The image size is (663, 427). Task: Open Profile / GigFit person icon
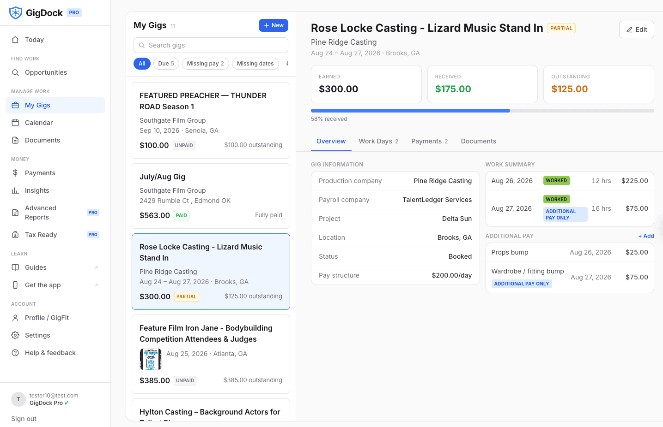pyautogui.click(x=15, y=318)
